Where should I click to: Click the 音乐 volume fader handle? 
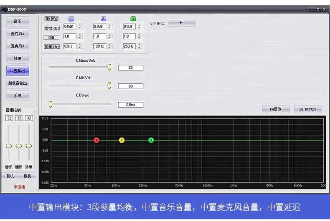[x=9, y=146]
